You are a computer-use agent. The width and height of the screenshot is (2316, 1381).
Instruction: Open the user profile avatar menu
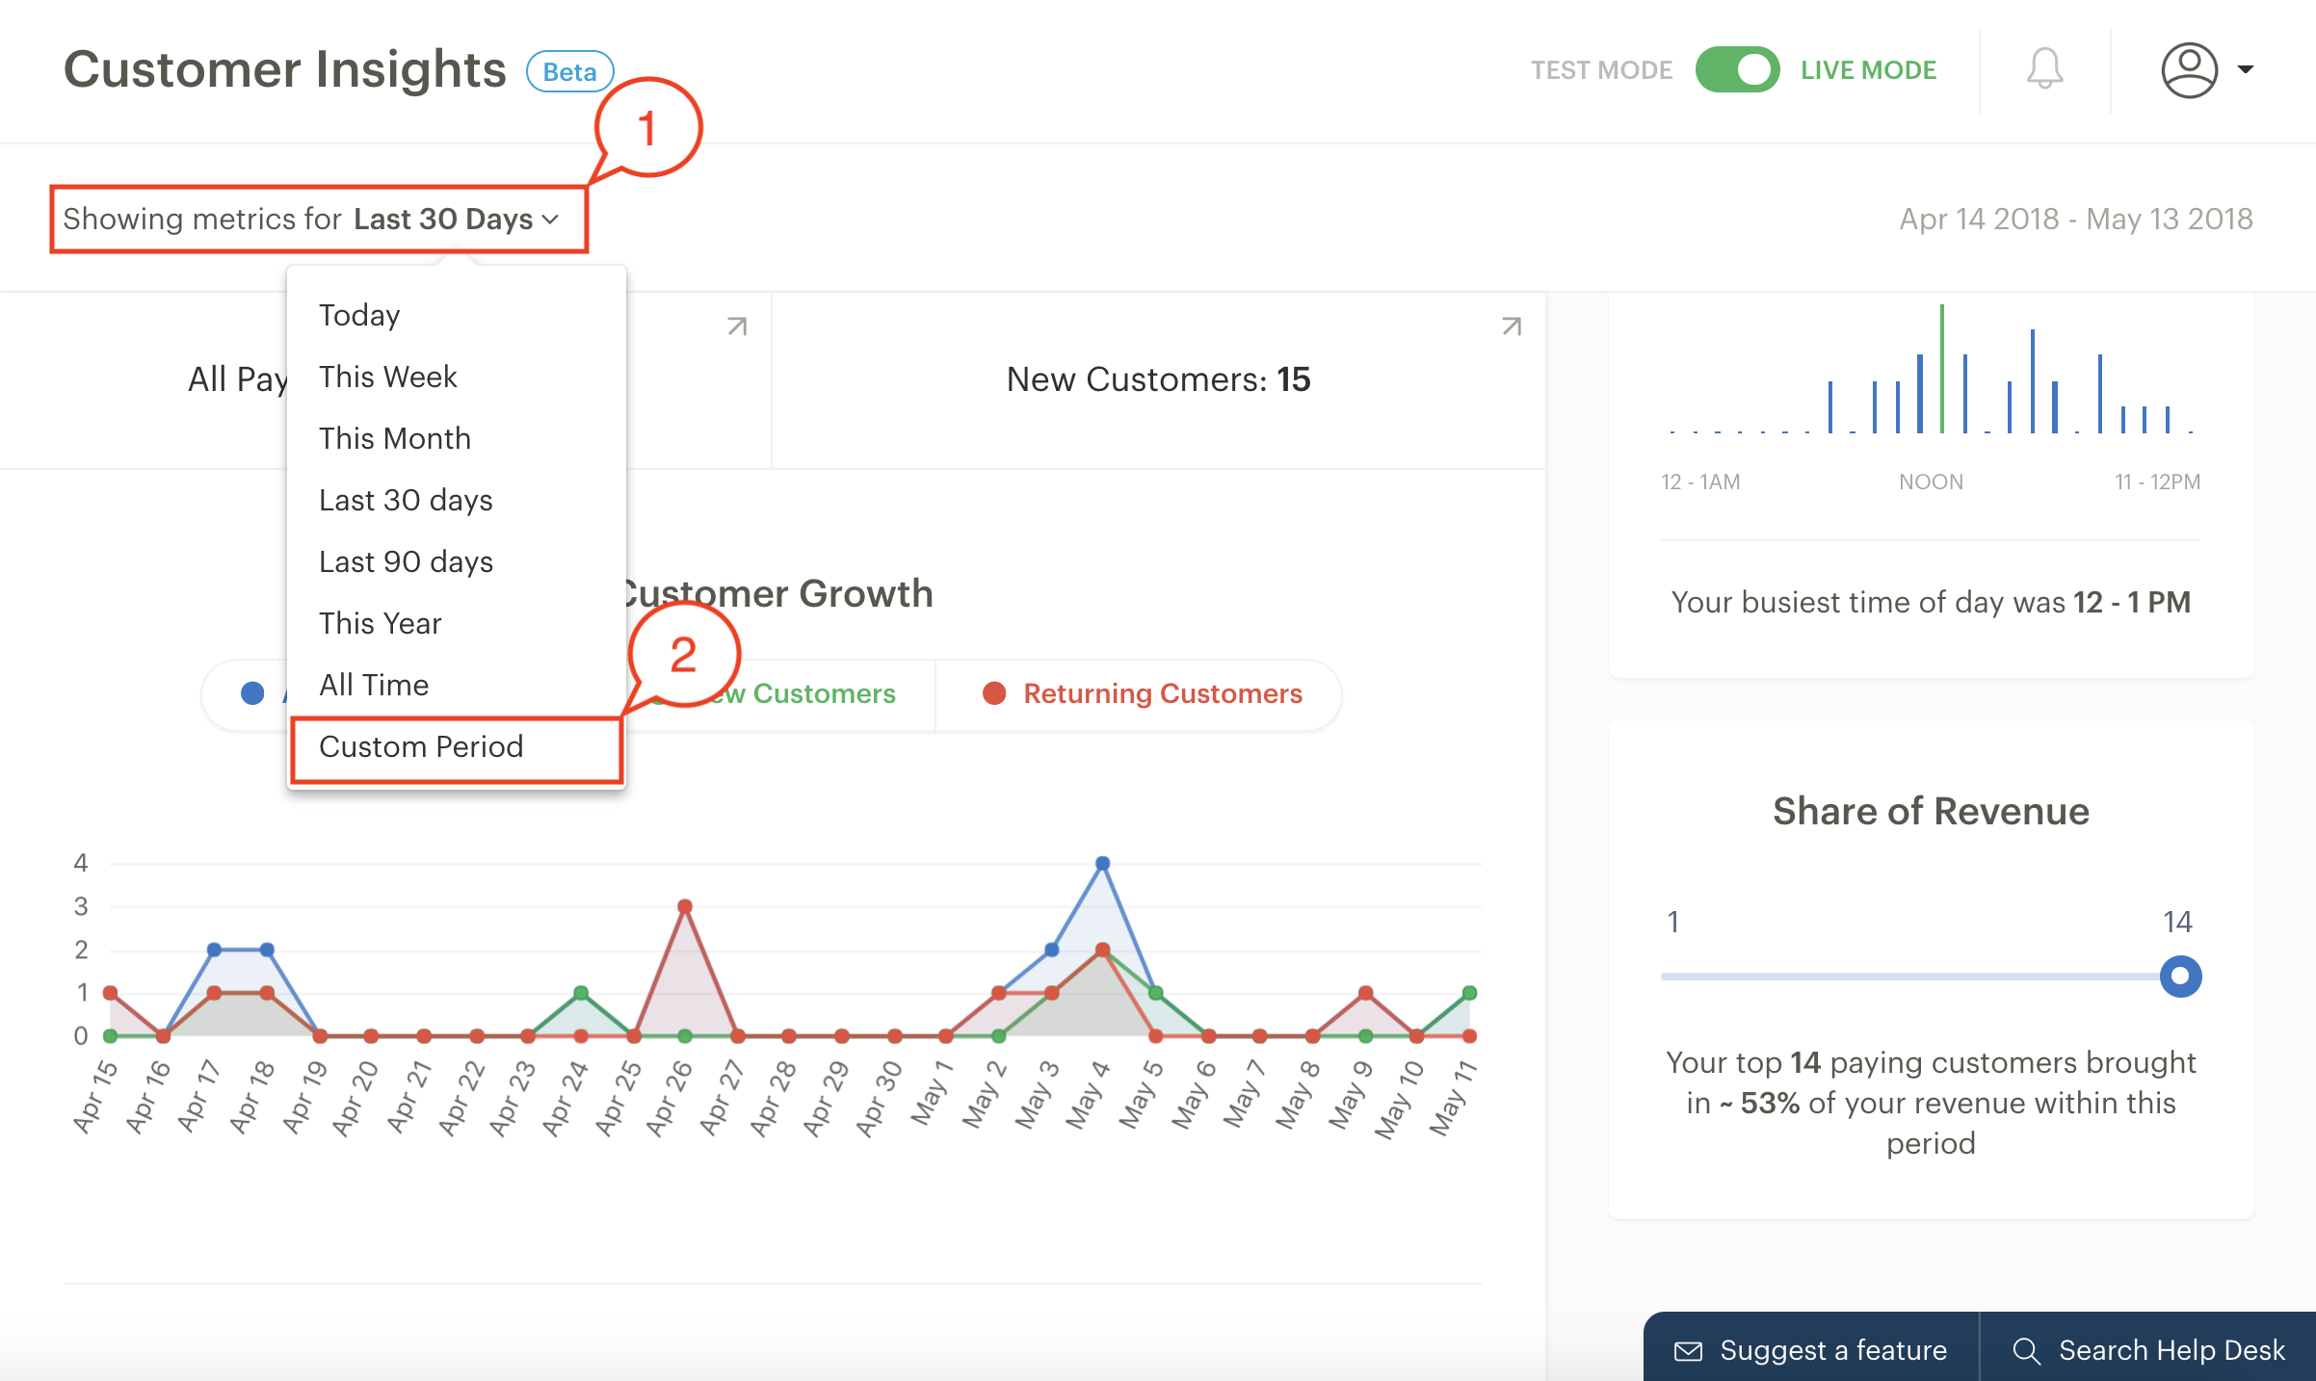pyautogui.click(x=2189, y=69)
